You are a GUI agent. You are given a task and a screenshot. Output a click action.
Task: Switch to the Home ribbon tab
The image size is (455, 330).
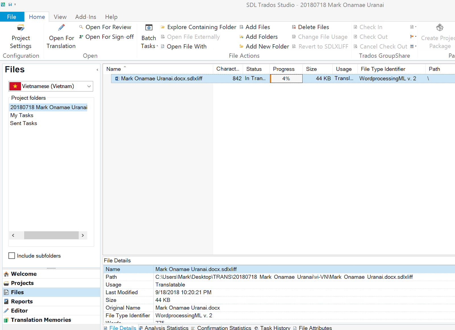pyautogui.click(x=37, y=17)
